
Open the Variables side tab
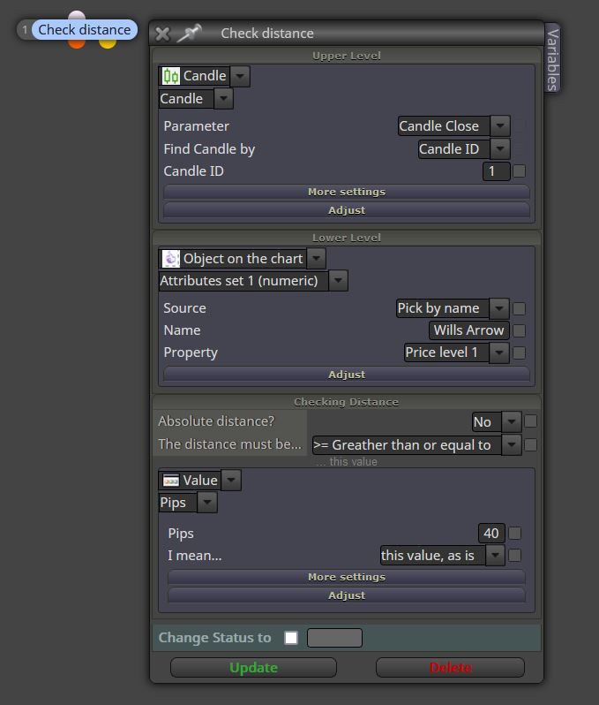552,58
